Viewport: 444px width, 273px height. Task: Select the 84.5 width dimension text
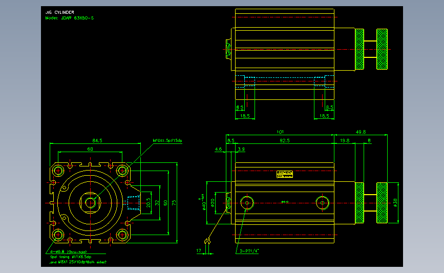tap(97, 140)
